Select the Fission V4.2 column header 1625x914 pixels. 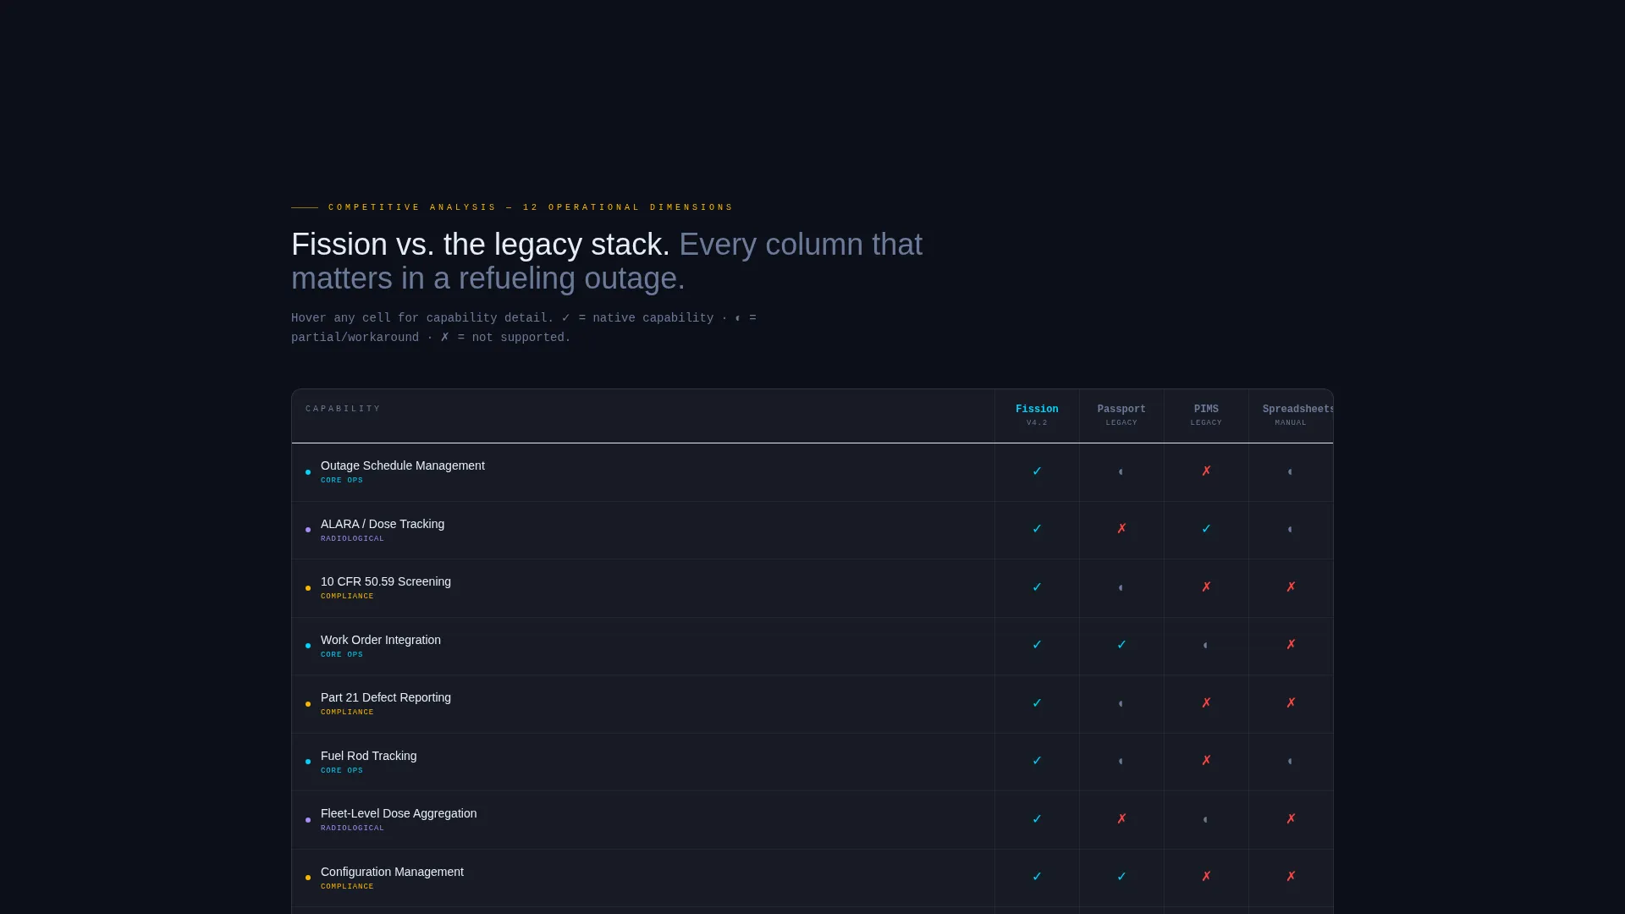pos(1037,415)
